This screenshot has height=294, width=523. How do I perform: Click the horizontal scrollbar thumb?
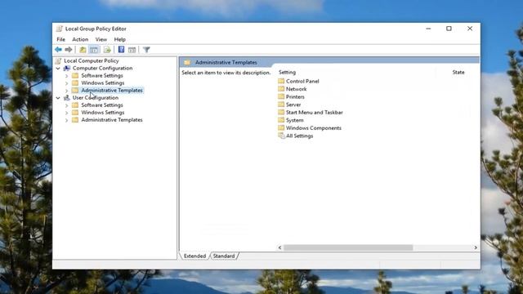click(348, 247)
